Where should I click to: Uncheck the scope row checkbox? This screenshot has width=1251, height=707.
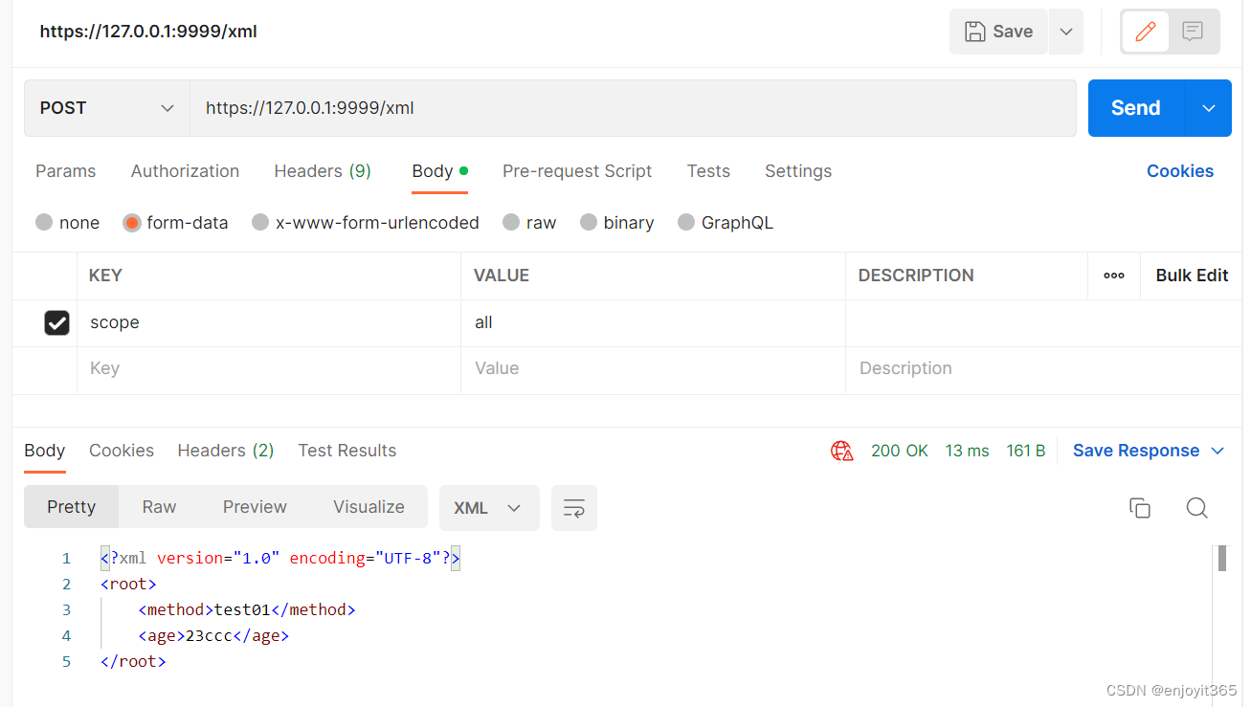(57, 323)
